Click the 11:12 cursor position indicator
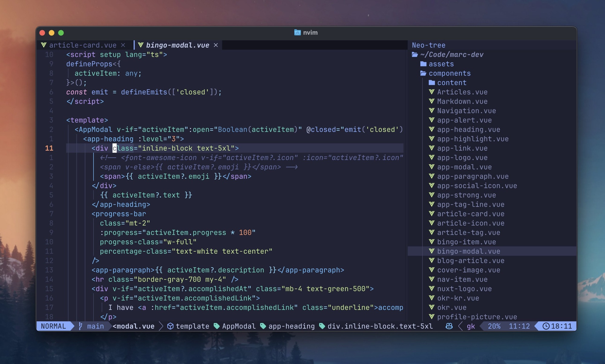Image resolution: width=605 pixels, height=364 pixels. [519, 326]
